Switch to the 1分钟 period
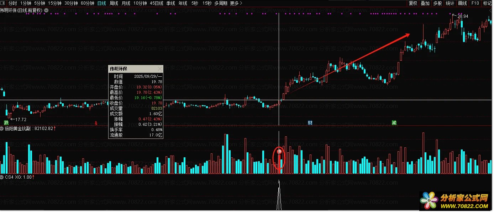Viewport: 494px width, 212px height. click(26, 3)
